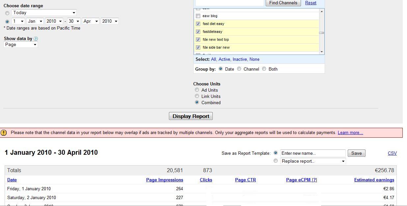Download the report via CSV link

coord(392,153)
